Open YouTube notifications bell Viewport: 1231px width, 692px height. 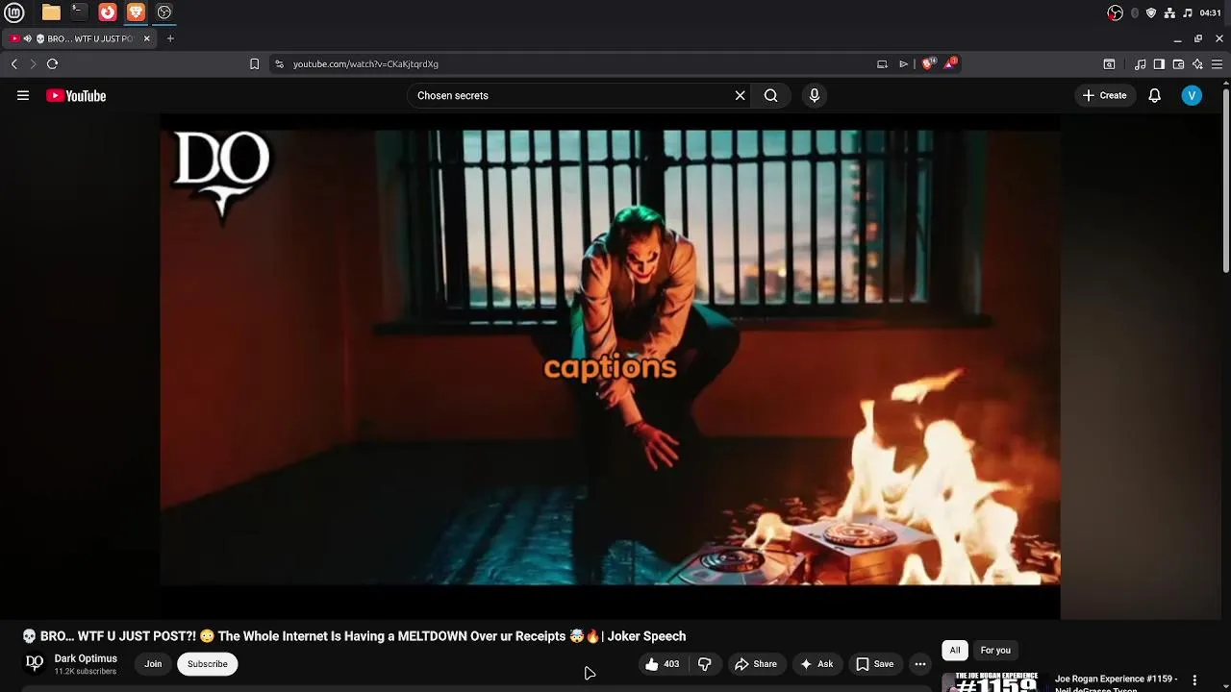point(1154,95)
